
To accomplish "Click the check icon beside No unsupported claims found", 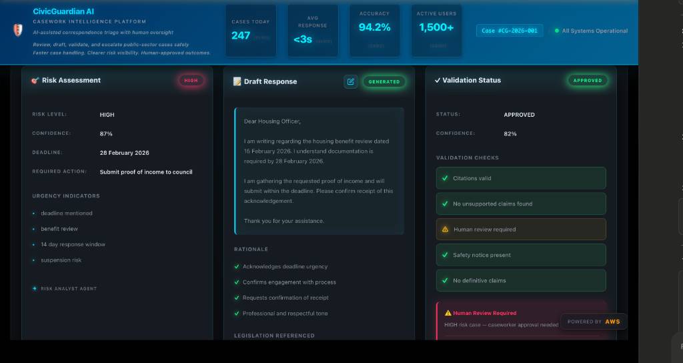I will (445, 204).
